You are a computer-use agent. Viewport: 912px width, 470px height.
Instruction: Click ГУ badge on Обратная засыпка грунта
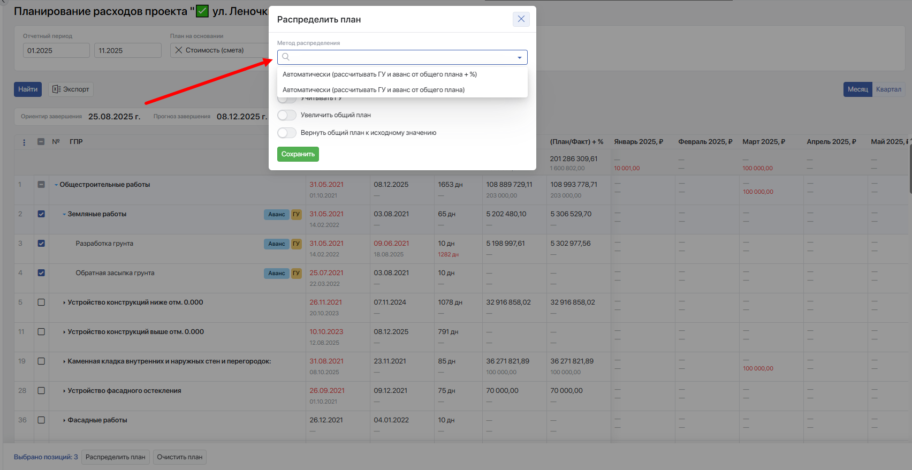point(296,273)
